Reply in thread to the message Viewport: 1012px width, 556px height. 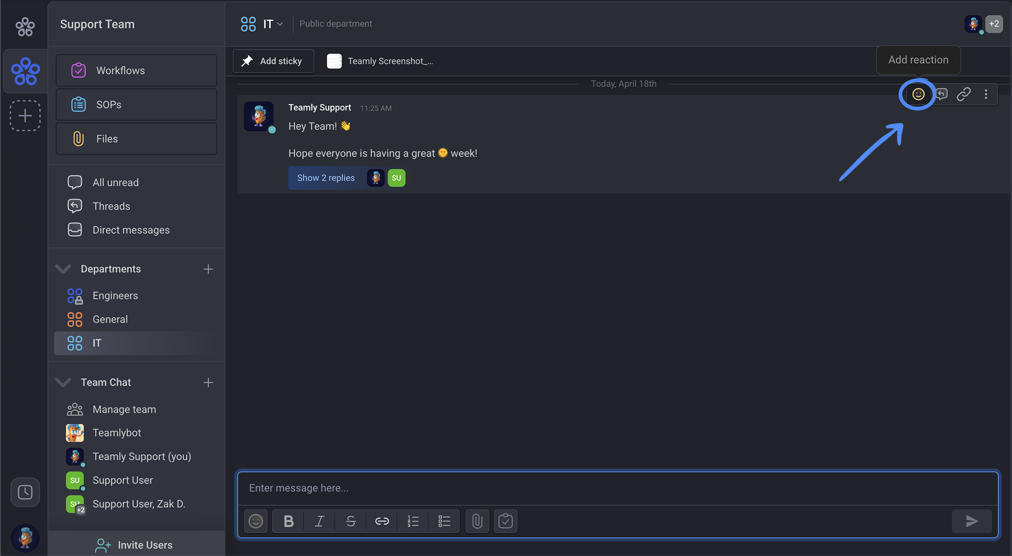(941, 95)
